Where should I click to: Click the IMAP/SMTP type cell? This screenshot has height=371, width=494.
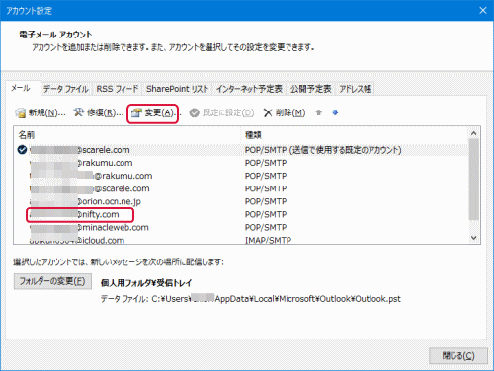[x=268, y=240]
